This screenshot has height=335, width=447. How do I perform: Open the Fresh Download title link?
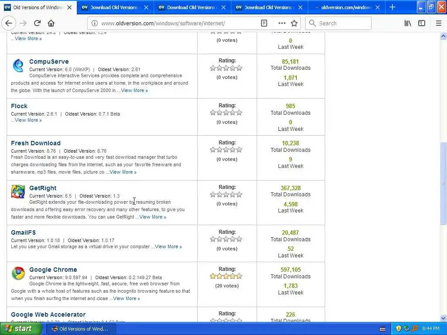pyautogui.click(x=36, y=143)
